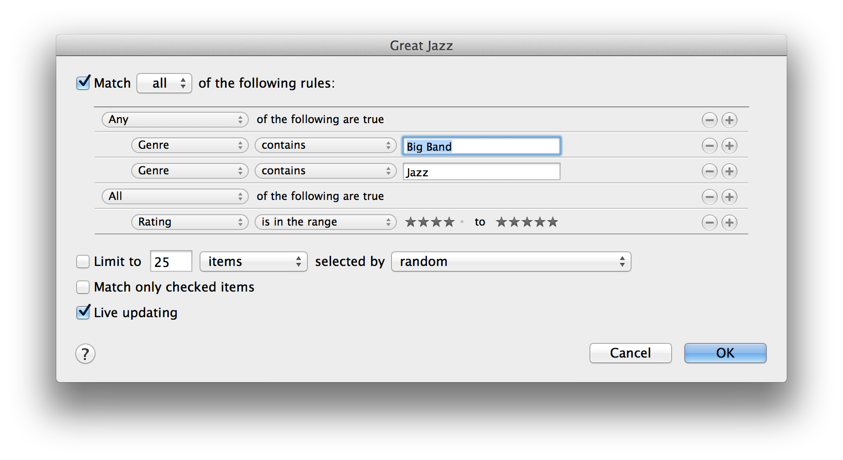Image resolution: width=843 pixels, height=460 pixels.
Task: Set upper rating on five-star control
Action: coord(527,222)
